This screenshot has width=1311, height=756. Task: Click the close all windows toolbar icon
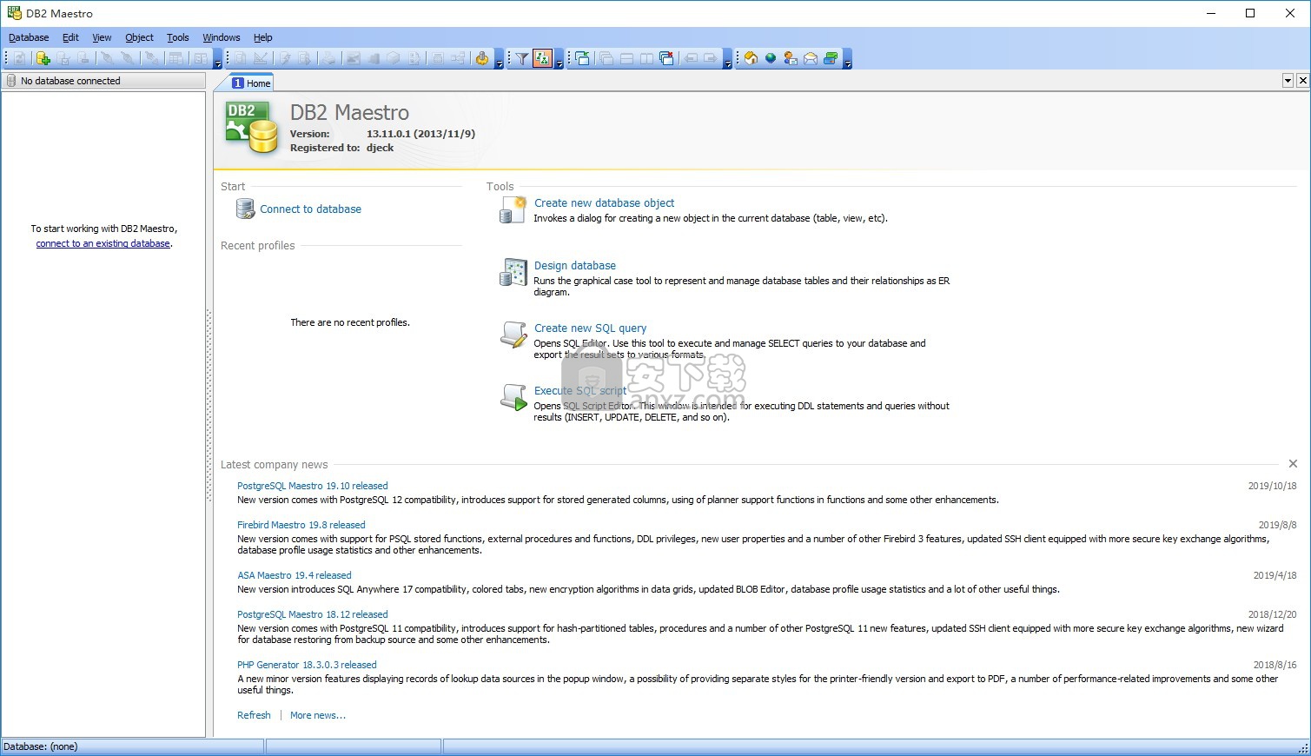tap(666, 58)
